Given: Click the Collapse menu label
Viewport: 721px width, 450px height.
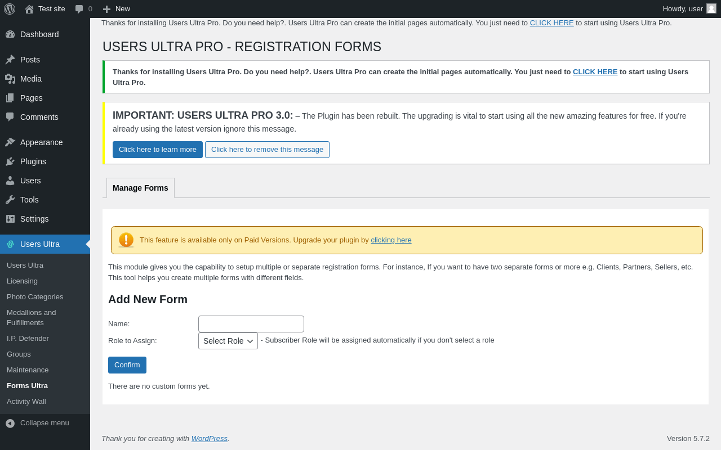Looking at the screenshot, I should pos(44,423).
